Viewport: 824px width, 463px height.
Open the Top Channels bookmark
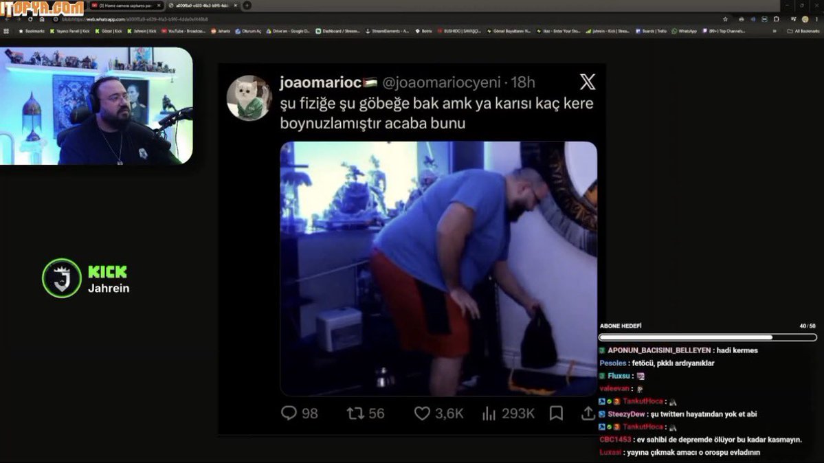[724, 31]
